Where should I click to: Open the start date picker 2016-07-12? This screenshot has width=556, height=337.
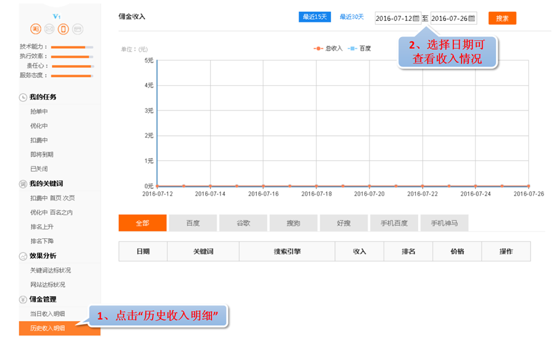(x=394, y=19)
